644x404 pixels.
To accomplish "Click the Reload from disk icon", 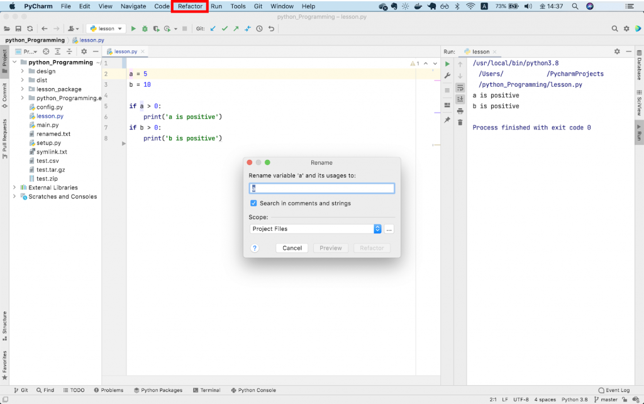I will [x=30, y=29].
